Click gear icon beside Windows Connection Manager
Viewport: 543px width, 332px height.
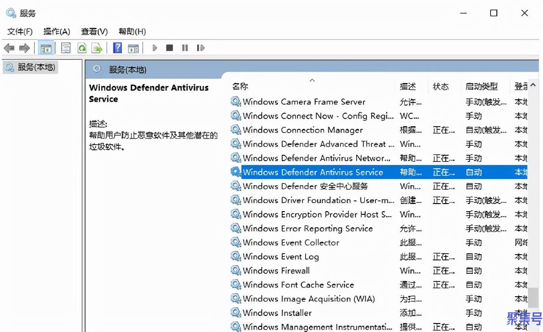click(236, 130)
